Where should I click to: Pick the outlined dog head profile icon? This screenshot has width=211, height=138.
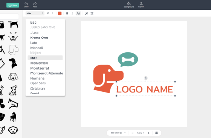[13, 50]
